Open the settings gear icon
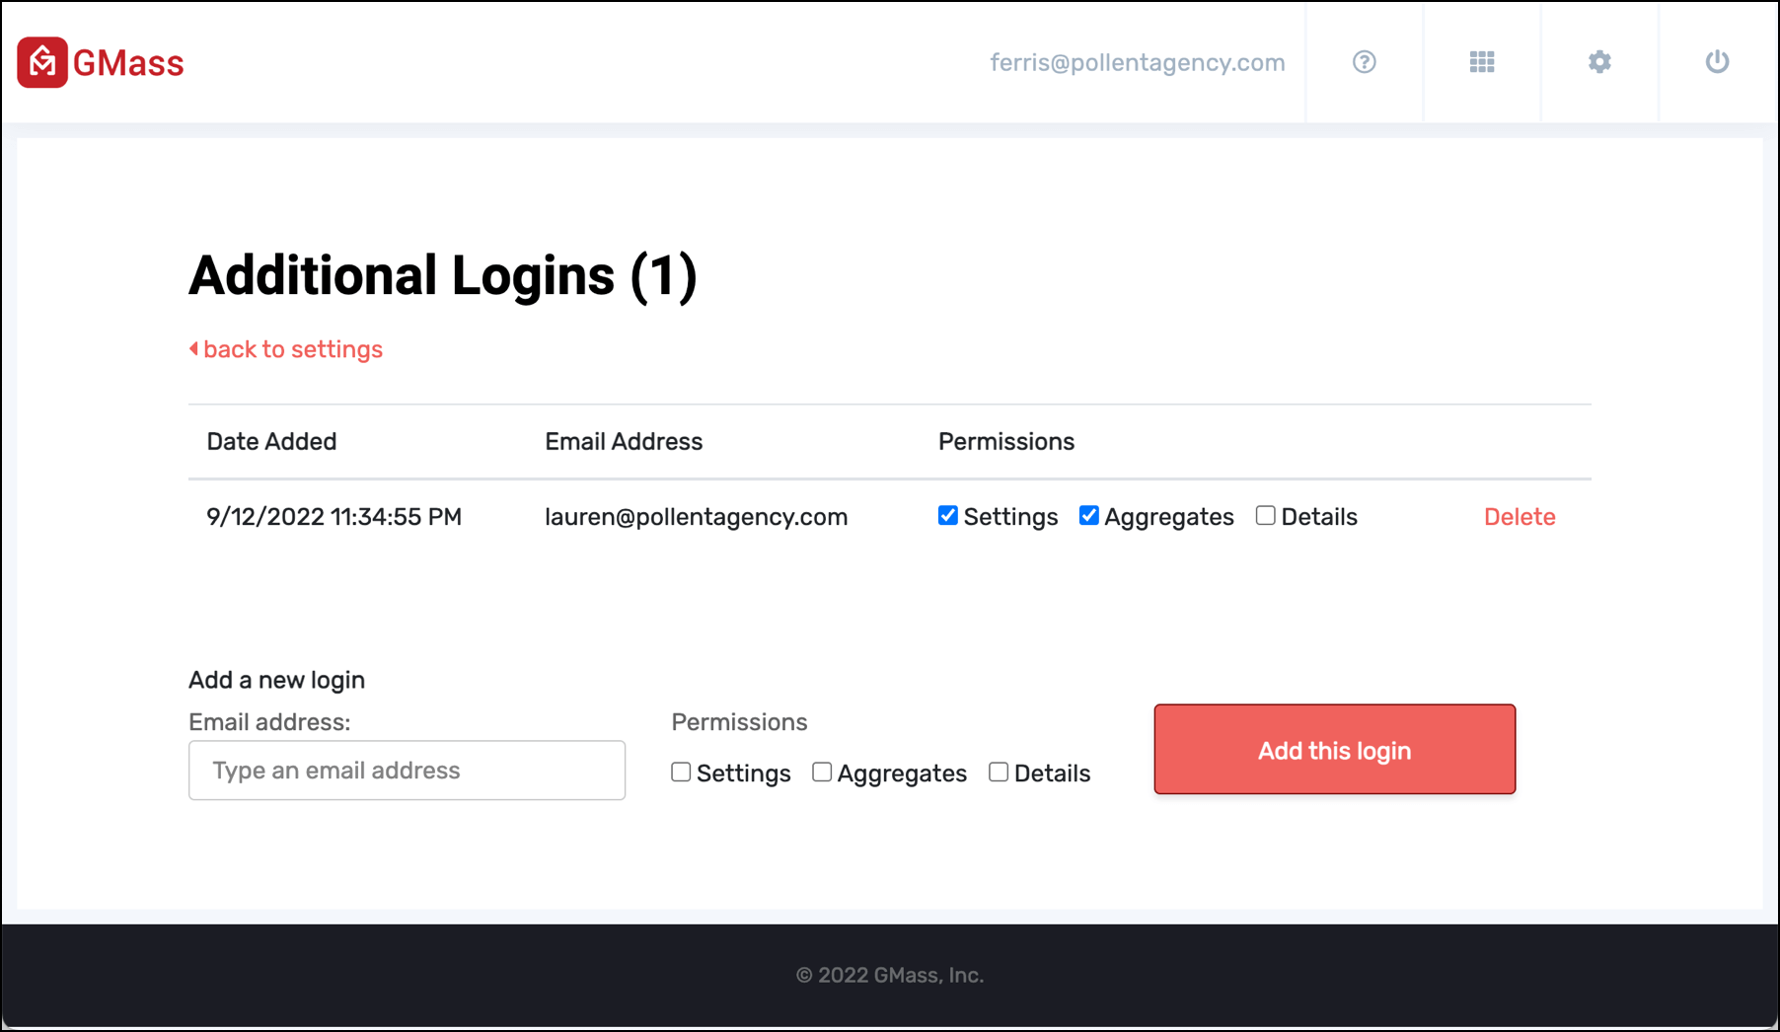1780x1032 pixels. pyautogui.click(x=1599, y=62)
